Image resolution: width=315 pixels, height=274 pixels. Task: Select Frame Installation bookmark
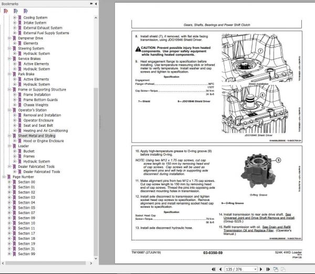[37, 95]
